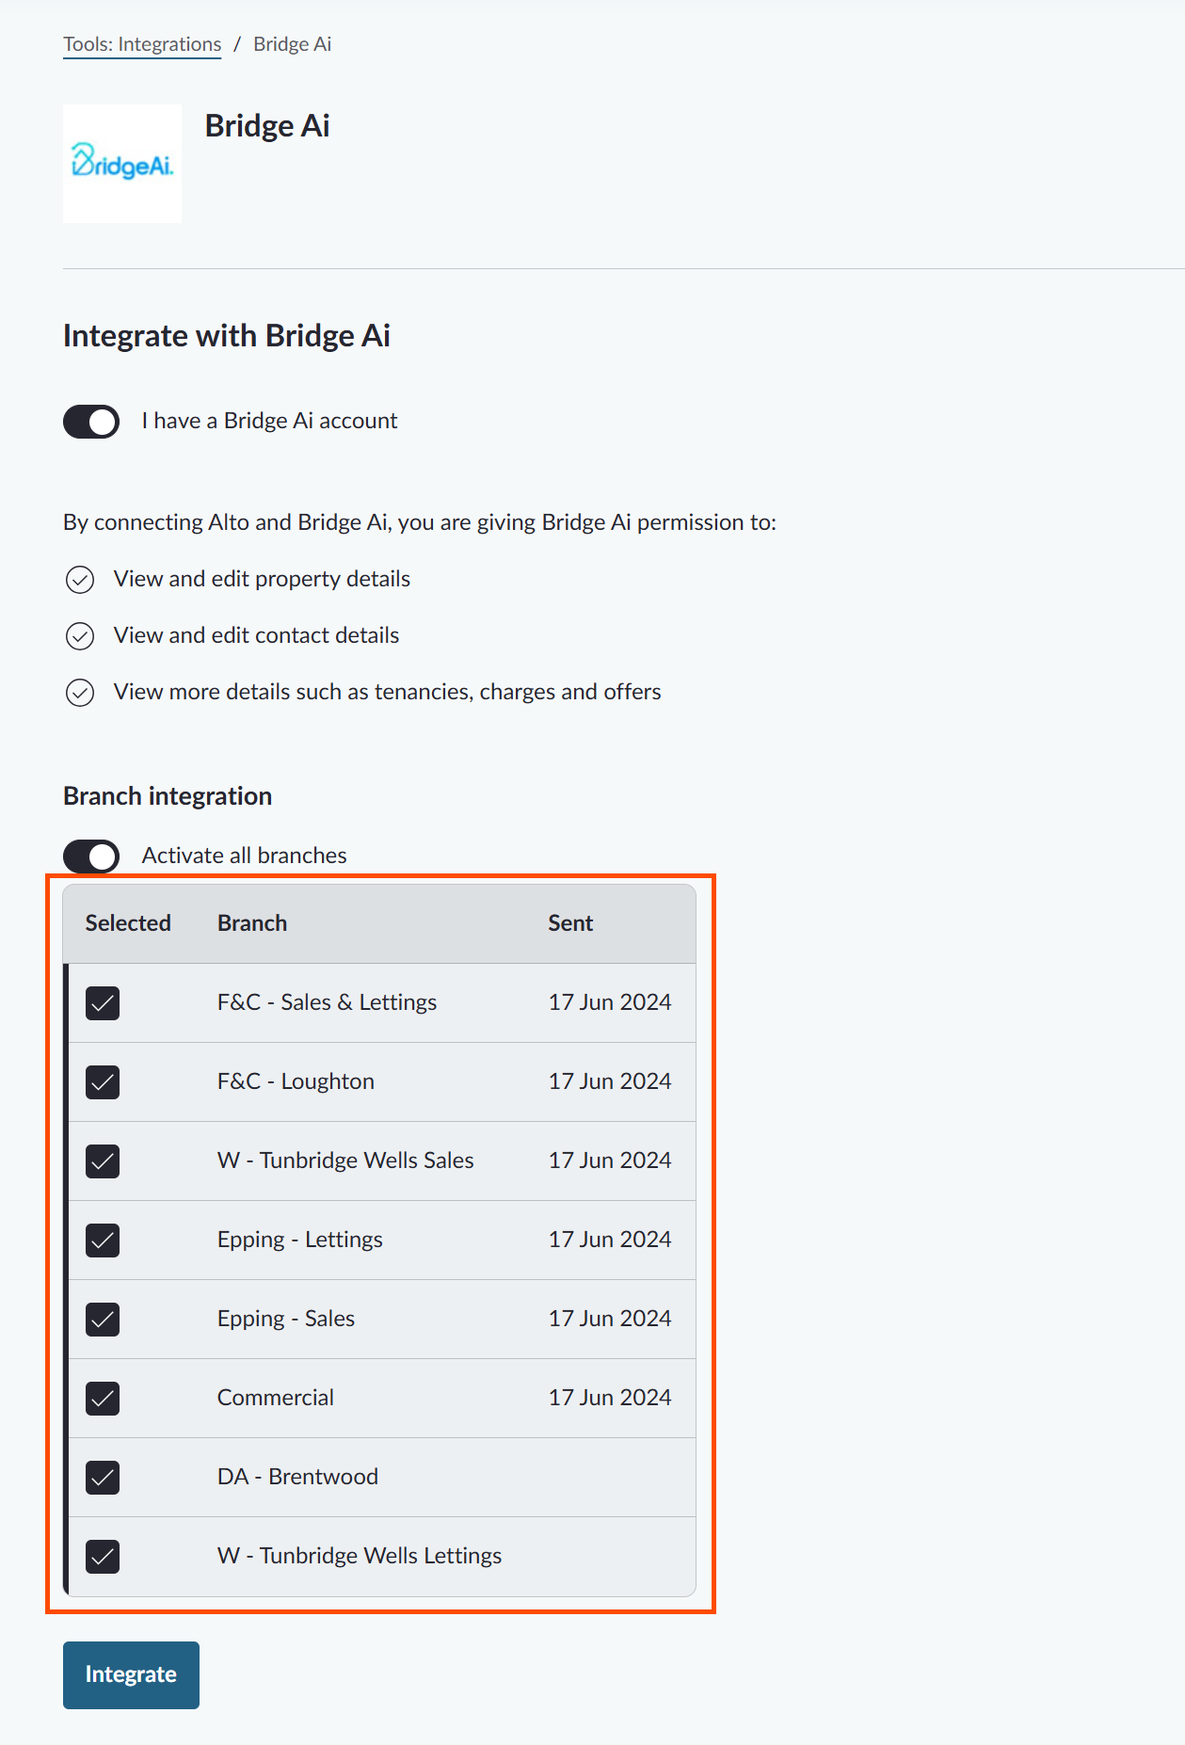Uncheck the Epping - Lettings checkbox
This screenshot has width=1185, height=1745.
click(103, 1241)
